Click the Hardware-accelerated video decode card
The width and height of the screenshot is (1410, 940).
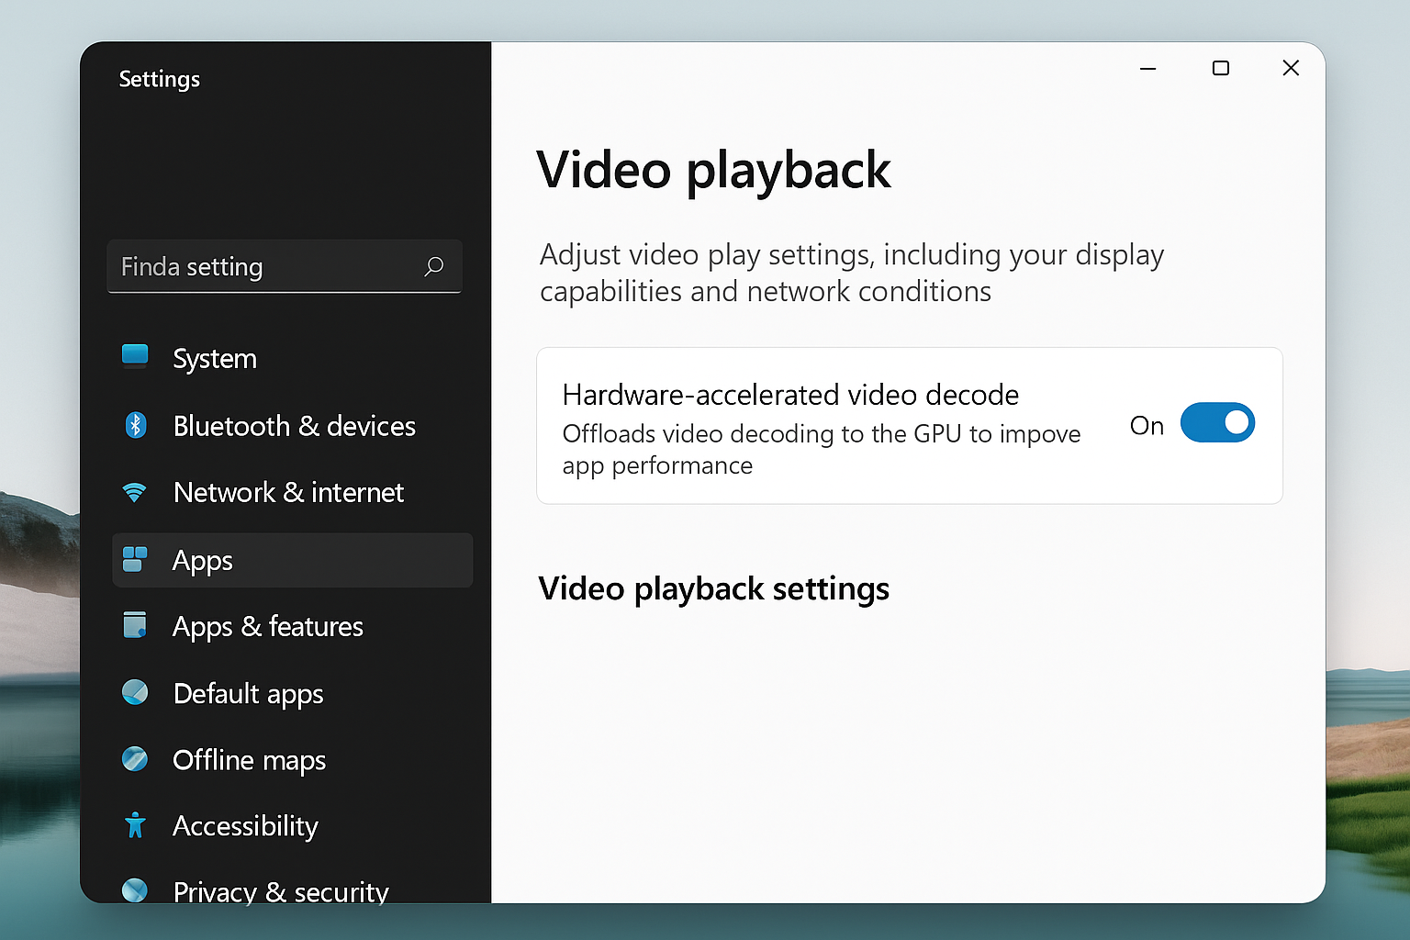[x=909, y=425]
